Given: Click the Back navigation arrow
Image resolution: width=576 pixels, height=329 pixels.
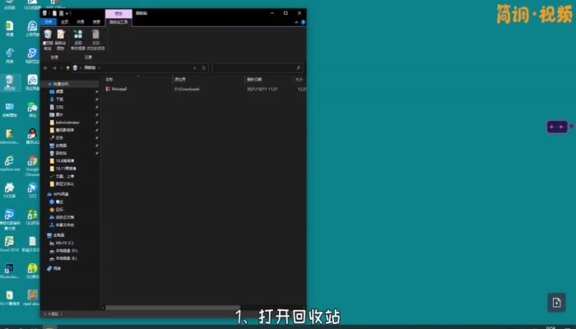Looking at the screenshot, I should point(46,67).
